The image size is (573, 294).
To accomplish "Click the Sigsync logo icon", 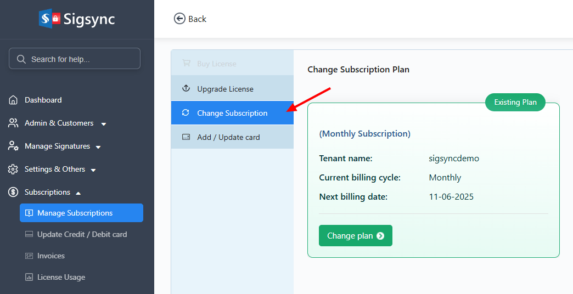I will (49, 19).
